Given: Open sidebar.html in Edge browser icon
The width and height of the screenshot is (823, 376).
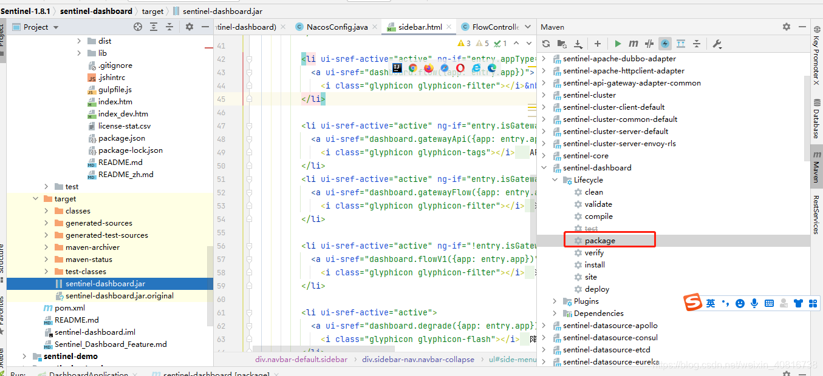Looking at the screenshot, I should point(492,68).
